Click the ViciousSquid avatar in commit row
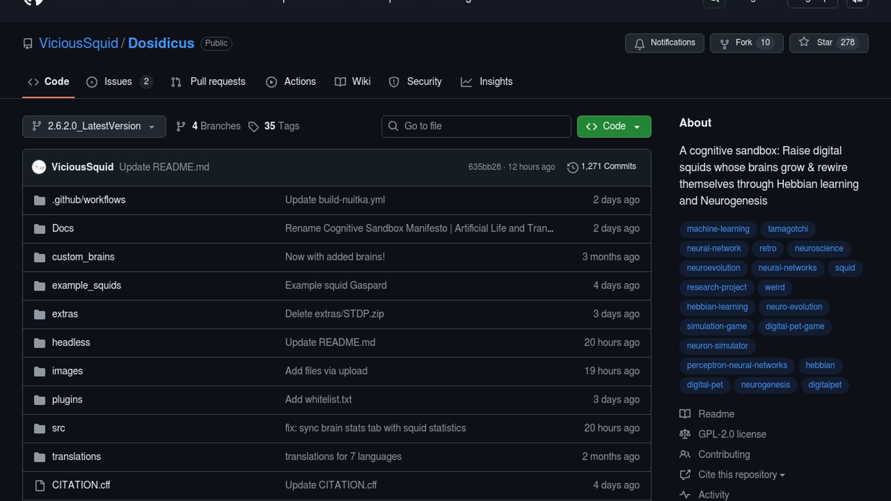Viewport: 891px width, 501px height. (x=39, y=167)
